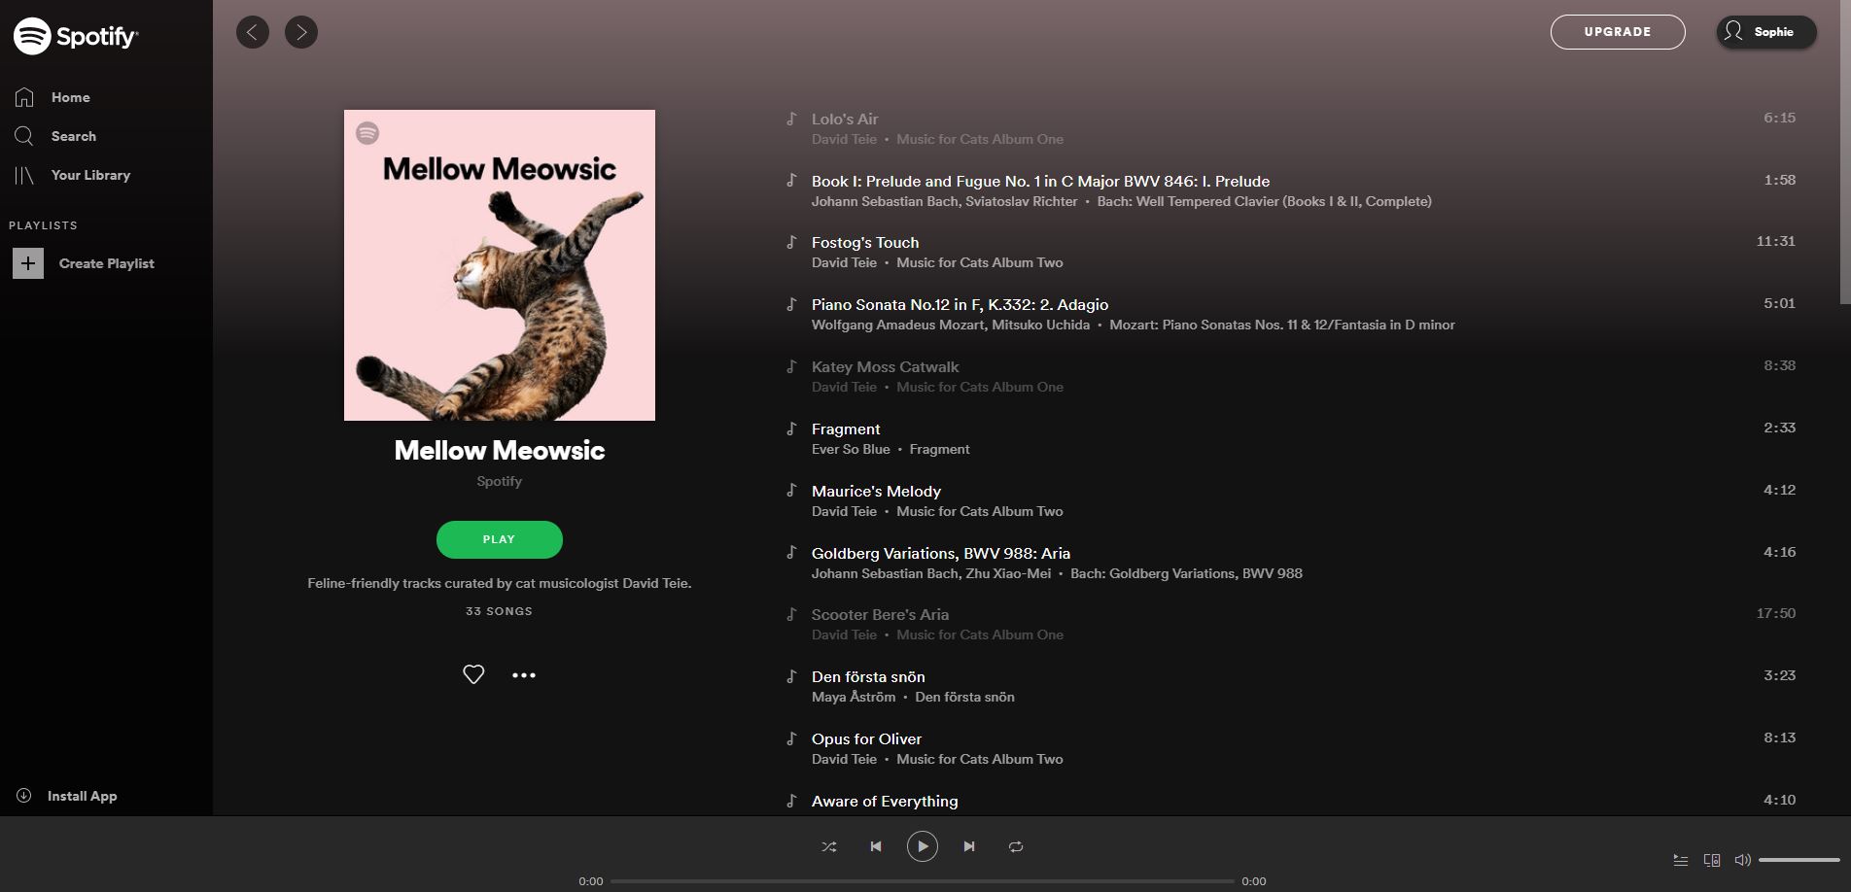Image resolution: width=1851 pixels, height=892 pixels.
Task: Click the green PLAY button
Action: [500, 539]
